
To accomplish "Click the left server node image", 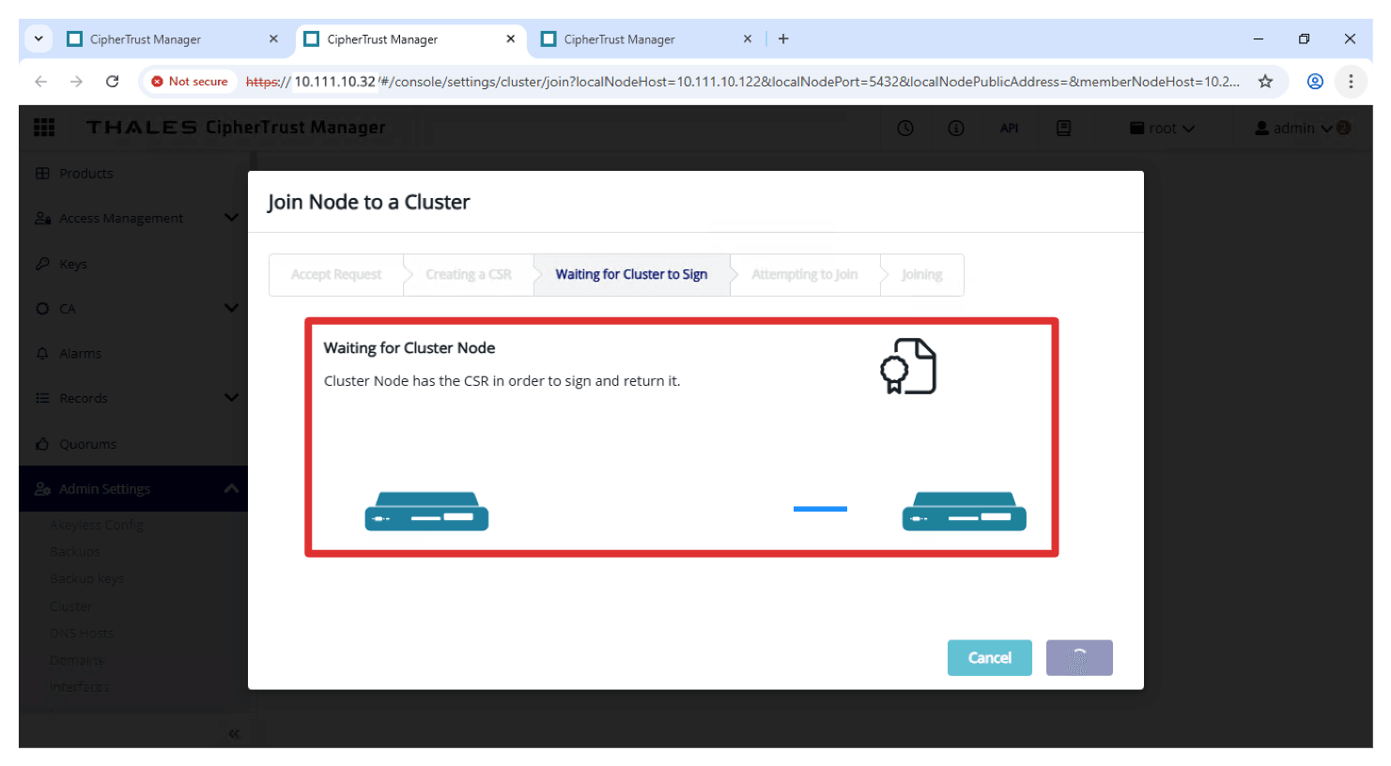I will [426, 512].
